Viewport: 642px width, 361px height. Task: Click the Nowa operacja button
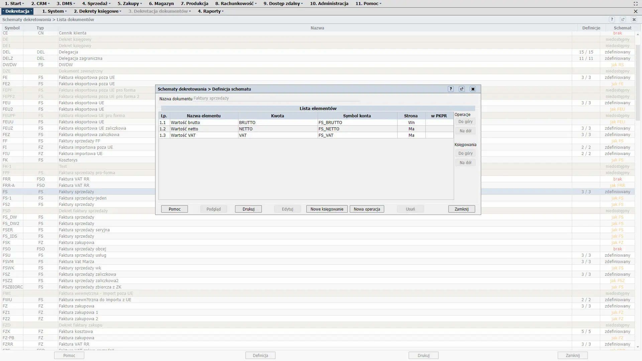[x=367, y=209]
